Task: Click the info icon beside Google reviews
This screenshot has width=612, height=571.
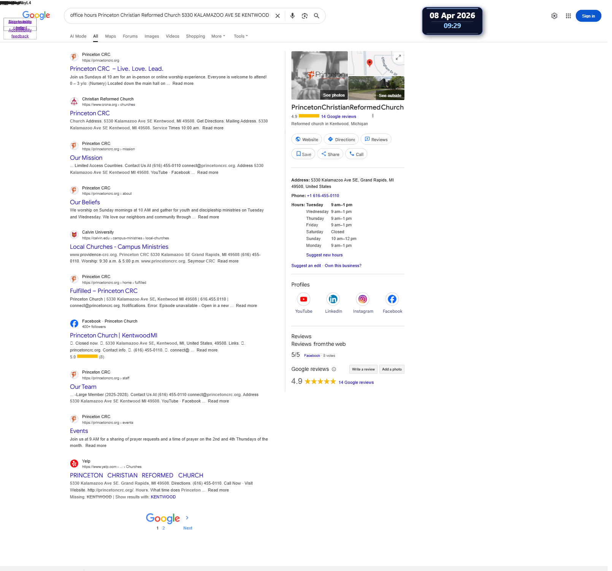Action: [x=334, y=369]
